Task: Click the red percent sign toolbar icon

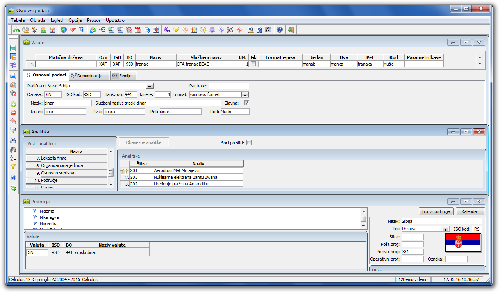Action: (129, 30)
